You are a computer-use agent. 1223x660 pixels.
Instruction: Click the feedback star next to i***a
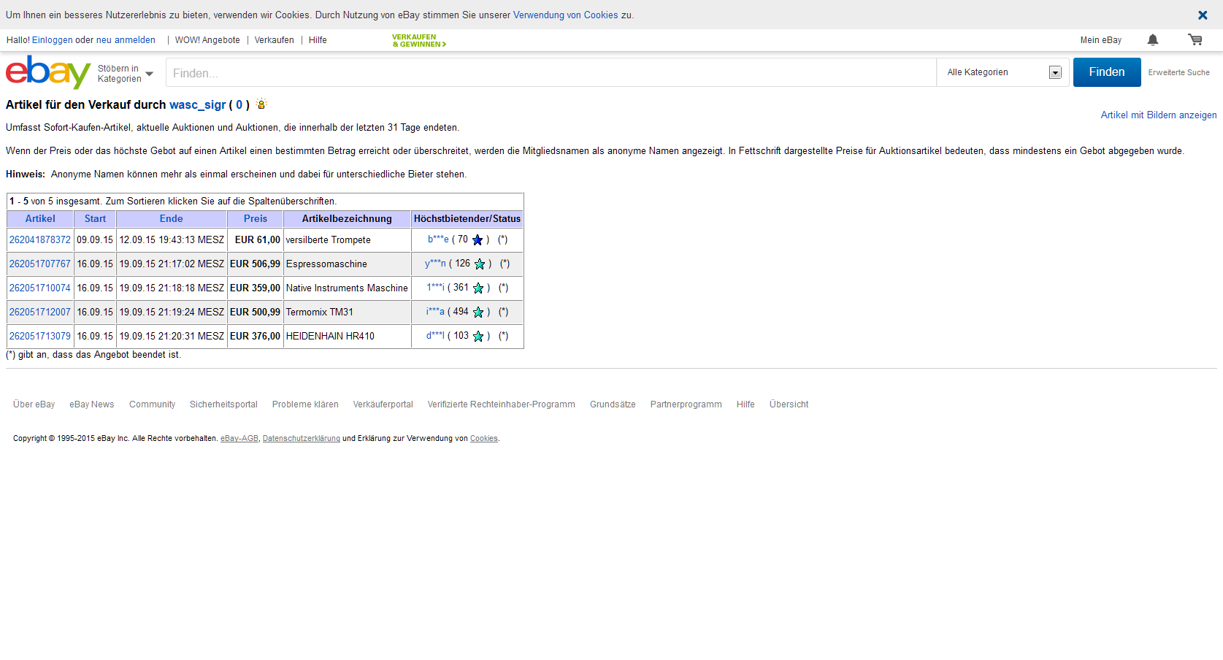point(478,312)
